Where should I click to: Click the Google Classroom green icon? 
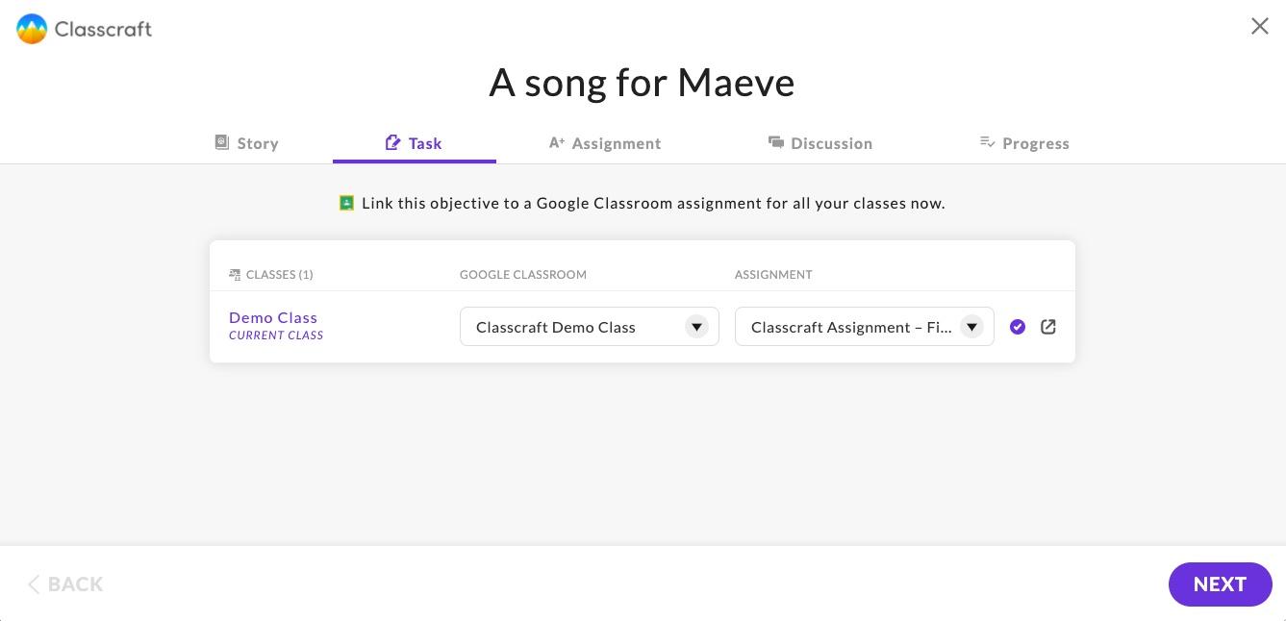[347, 203]
